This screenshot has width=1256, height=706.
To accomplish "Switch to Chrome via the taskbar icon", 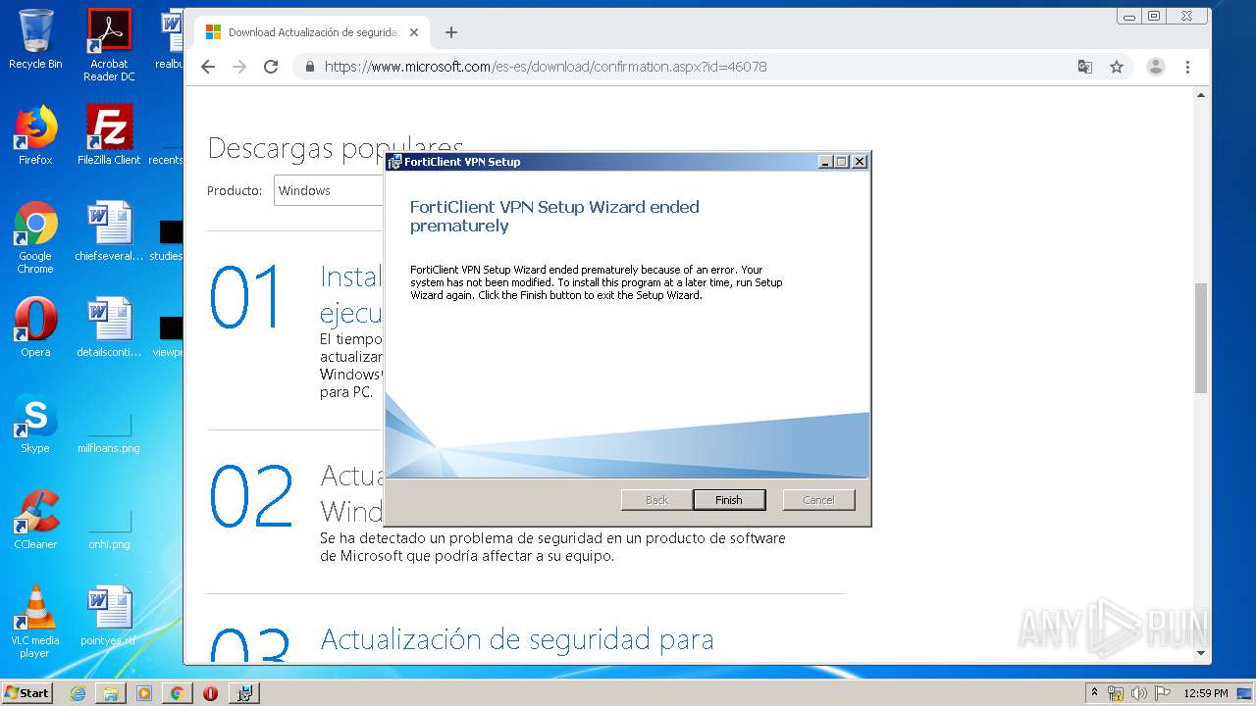I will click(177, 693).
